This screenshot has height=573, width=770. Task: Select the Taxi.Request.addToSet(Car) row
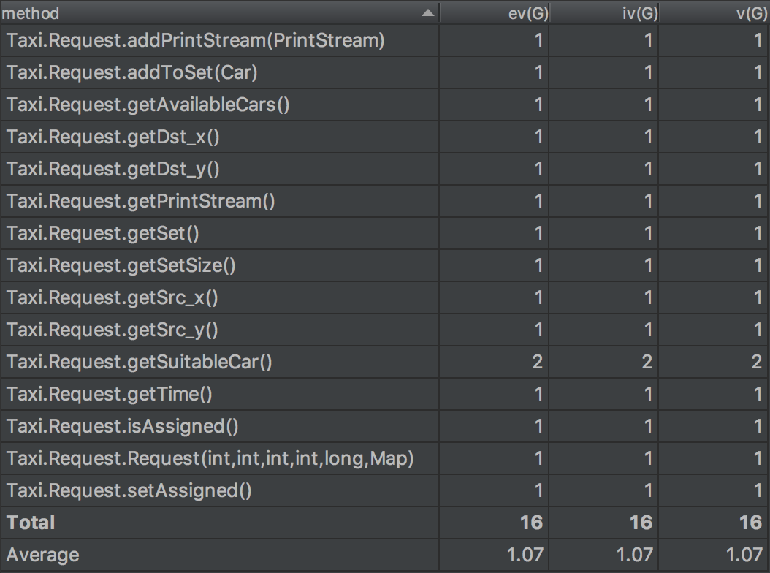(x=132, y=72)
